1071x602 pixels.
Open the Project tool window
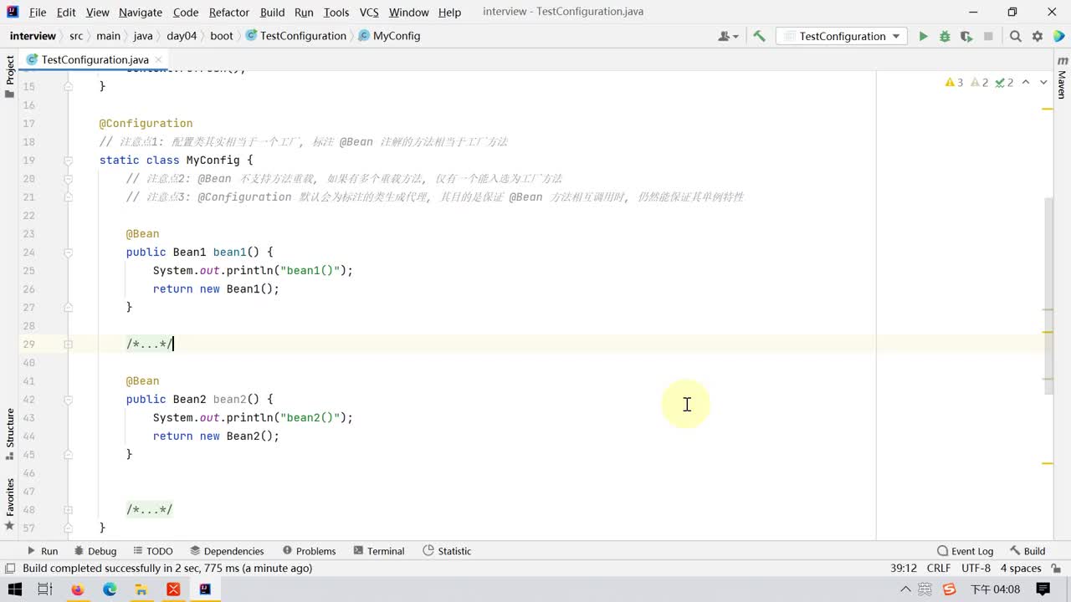[9, 77]
